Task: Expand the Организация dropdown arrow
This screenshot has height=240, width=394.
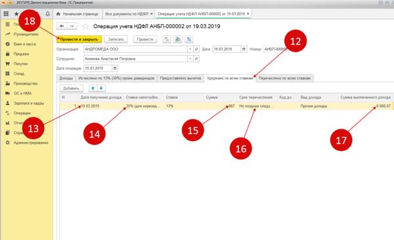Action: 190,49
